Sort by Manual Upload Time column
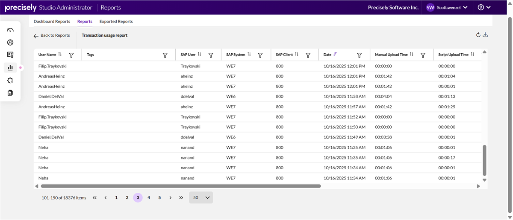513x220 pixels. click(411, 55)
